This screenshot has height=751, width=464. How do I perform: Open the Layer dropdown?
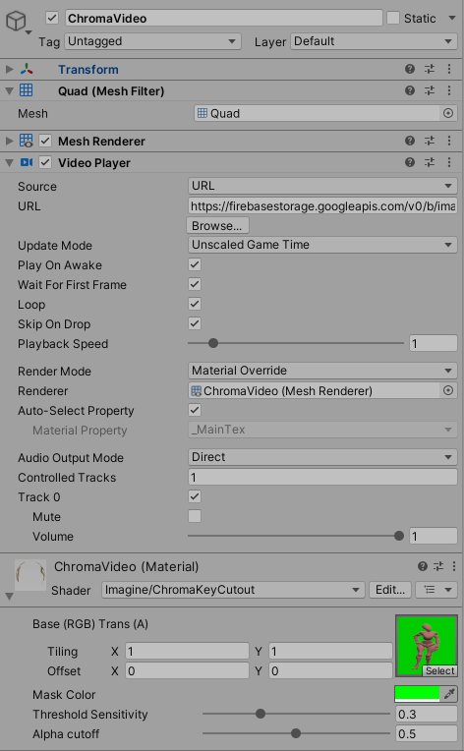(374, 41)
